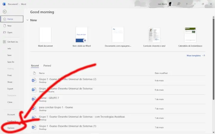Viewport: 215px width, 134px height.
Task: Collapse the New section chevron
Action: [27, 20]
